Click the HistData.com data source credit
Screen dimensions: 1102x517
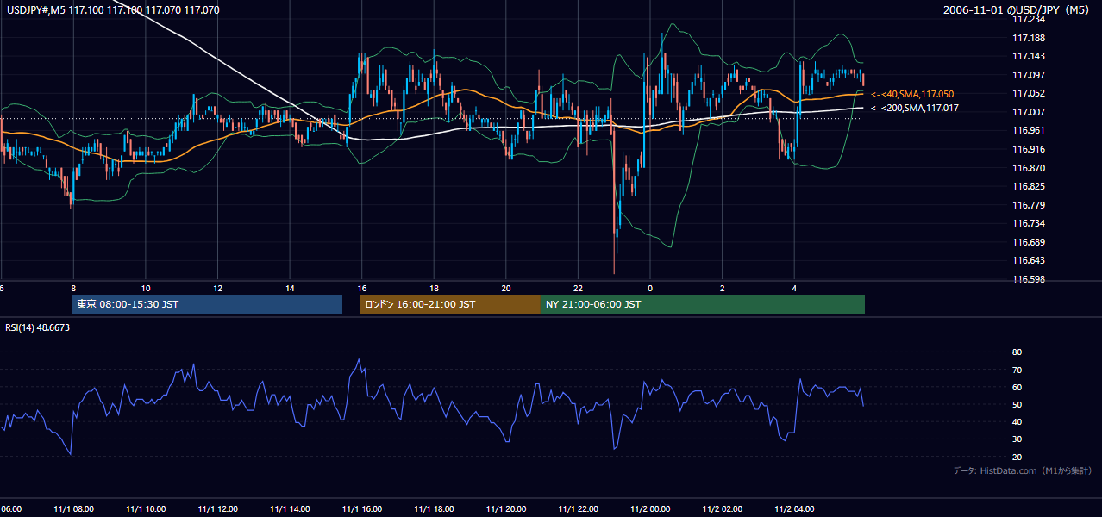click(x=1023, y=470)
